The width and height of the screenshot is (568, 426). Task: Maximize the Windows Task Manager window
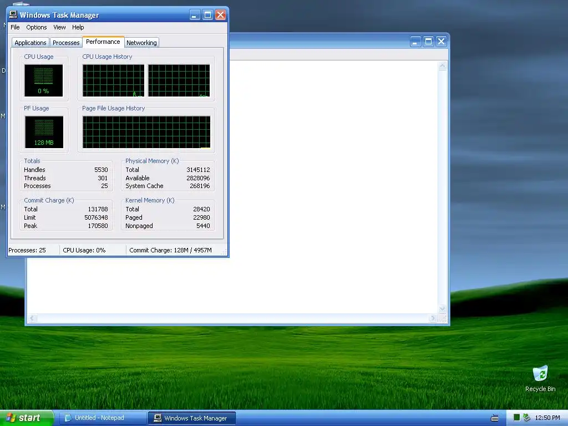(207, 15)
